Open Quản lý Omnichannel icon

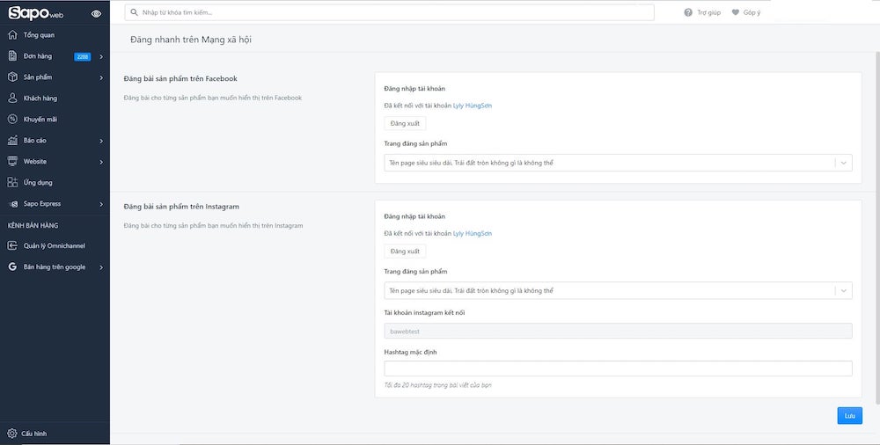pyautogui.click(x=12, y=246)
